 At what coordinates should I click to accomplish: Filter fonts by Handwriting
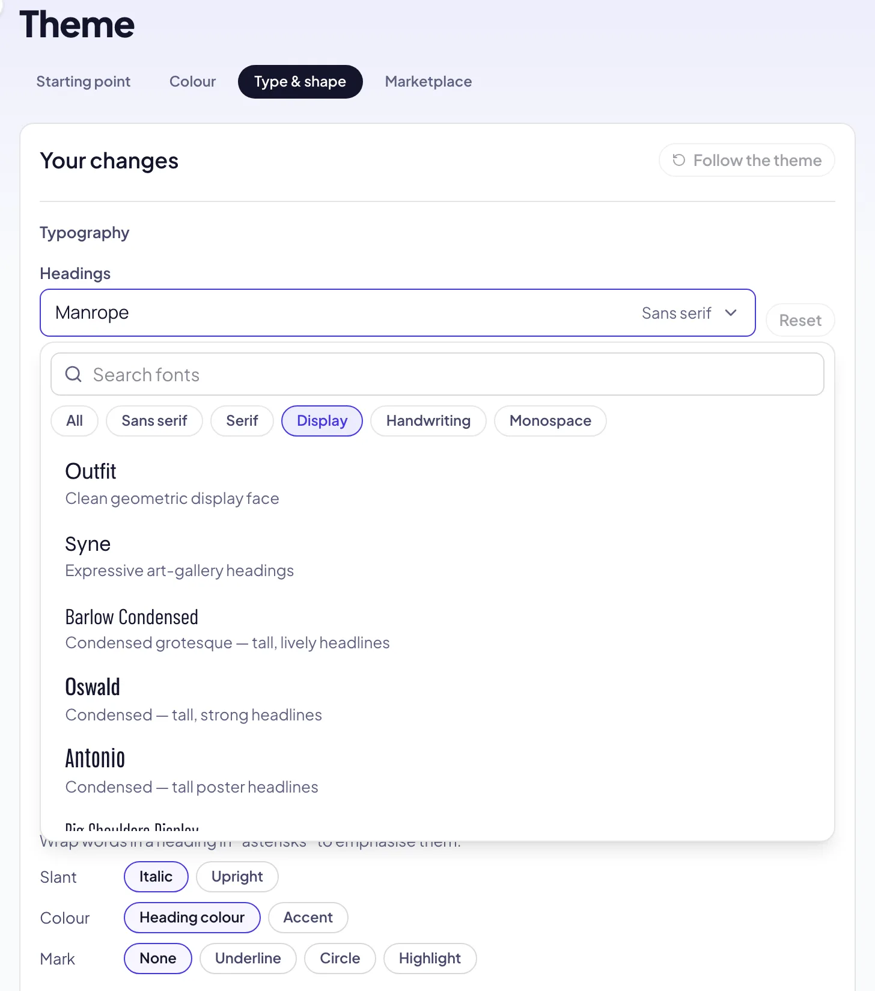click(428, 421)
